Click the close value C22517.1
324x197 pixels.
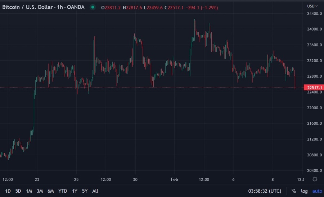point(174,8)
